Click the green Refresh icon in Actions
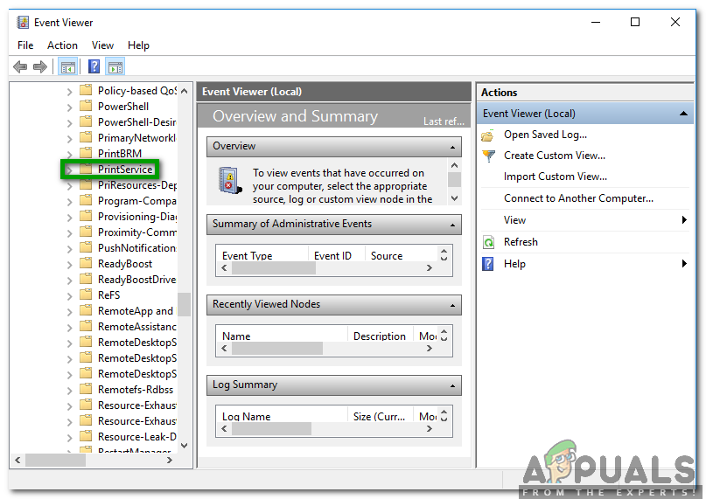The width and height of the screenshot is (706, 499). tap(488, 243)
